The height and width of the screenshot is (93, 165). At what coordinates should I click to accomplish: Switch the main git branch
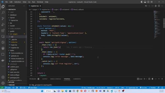coord(8,88)
